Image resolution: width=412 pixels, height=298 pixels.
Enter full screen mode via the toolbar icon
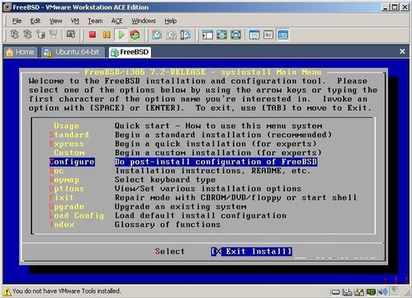222,35
